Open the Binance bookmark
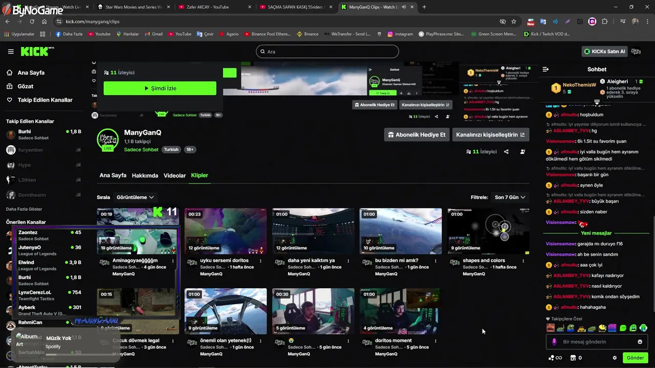 pyautogui.click(x=307, y=34)
